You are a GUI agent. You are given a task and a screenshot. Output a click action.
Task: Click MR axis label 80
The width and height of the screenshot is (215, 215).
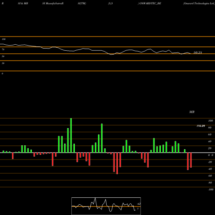(x=210, y=128)
